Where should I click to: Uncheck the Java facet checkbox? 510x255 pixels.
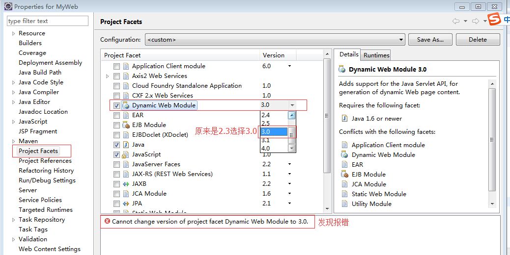(116, 145)
